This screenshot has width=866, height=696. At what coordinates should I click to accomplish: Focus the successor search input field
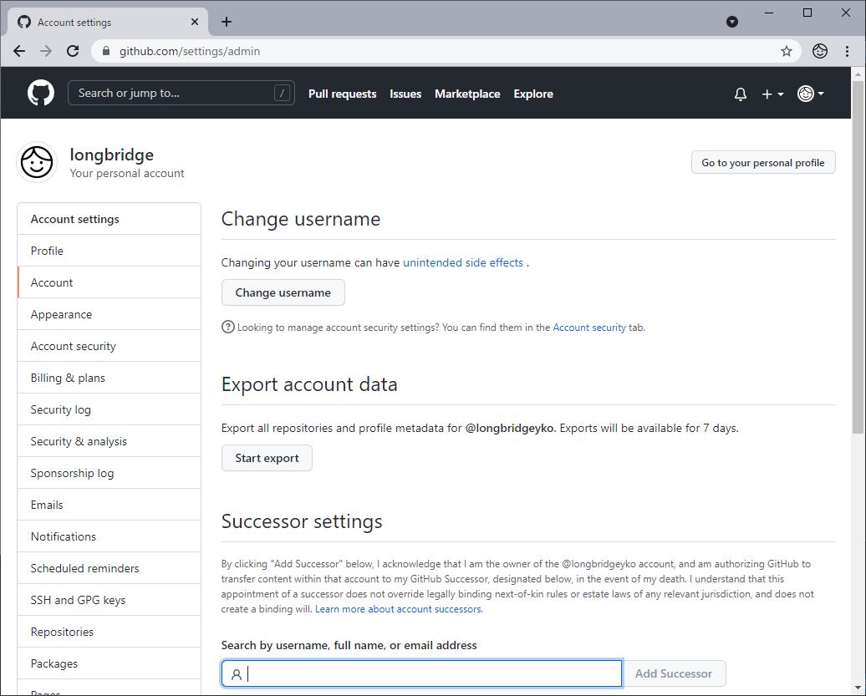click(421, 673)
